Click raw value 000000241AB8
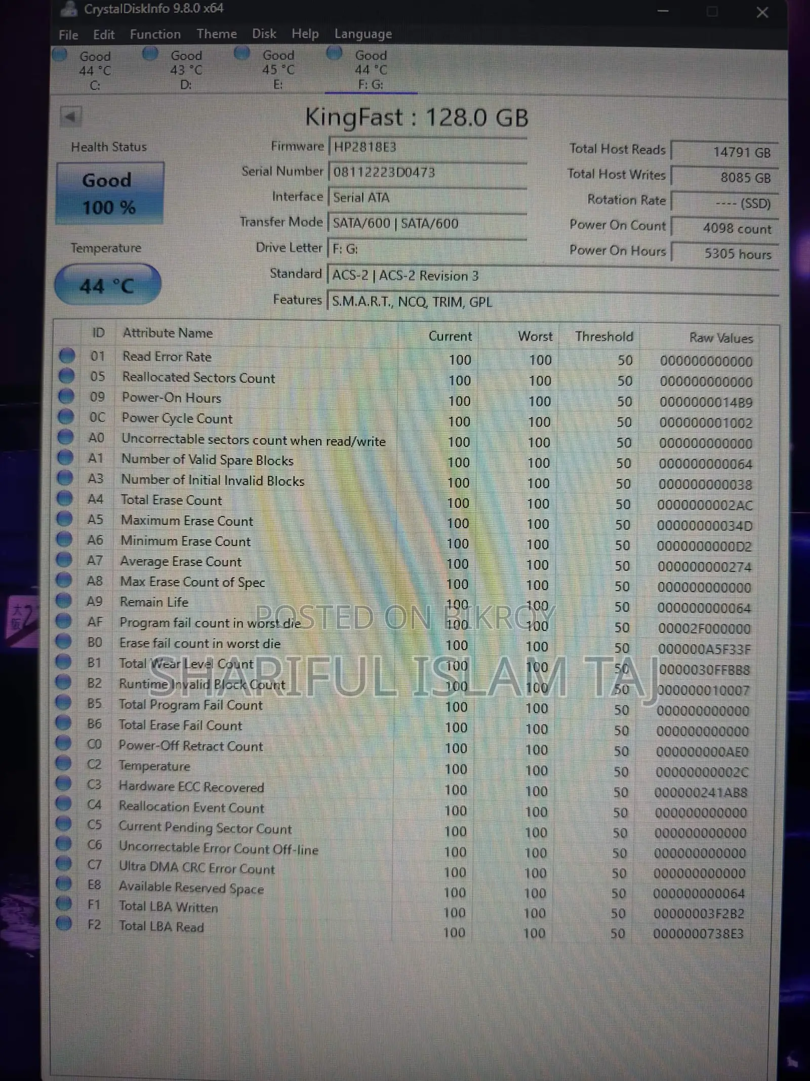Image resolution: width=810 pixels, height=1081 pixels. pyautogui.click(x=701, y=792)
